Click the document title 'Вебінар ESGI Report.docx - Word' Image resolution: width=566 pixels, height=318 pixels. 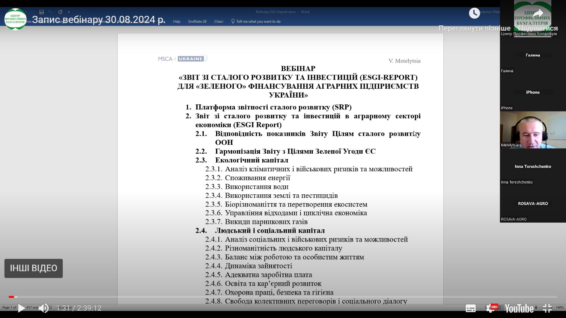[x=283, y=12]
